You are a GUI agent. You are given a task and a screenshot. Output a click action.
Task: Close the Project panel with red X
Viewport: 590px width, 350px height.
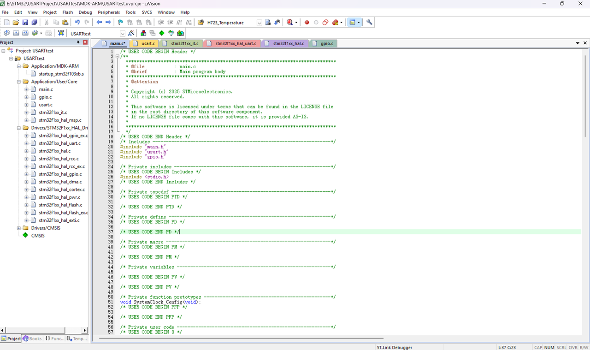click(85, 42)
